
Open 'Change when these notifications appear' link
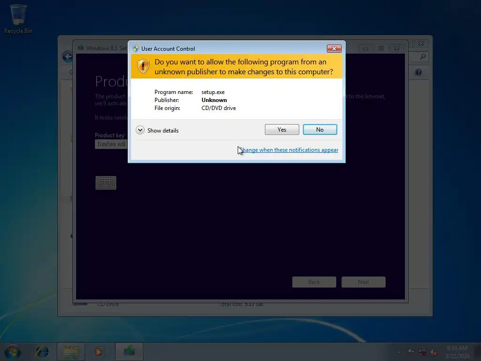pos(289,150)
